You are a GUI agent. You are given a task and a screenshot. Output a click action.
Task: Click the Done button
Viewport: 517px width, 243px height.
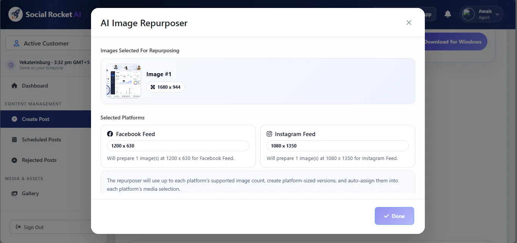[x=394, y=216]
